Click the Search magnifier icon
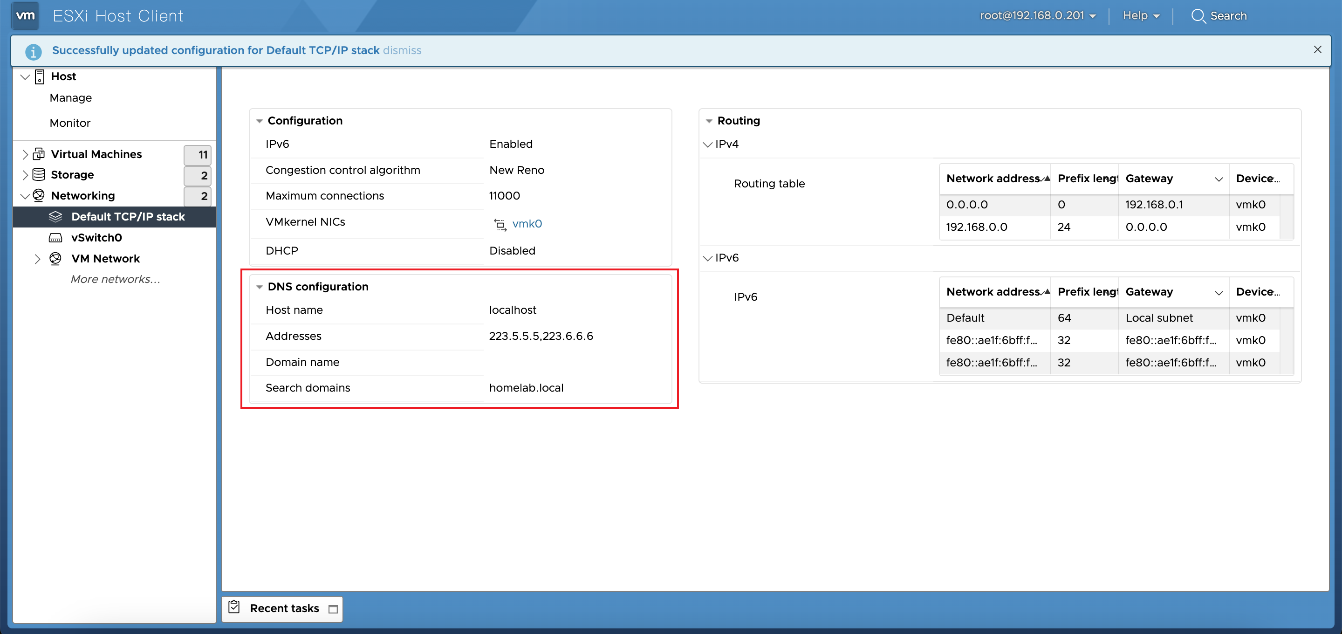 point(1198,16)
